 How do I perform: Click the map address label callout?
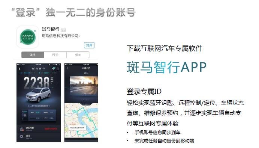(77, 128)
